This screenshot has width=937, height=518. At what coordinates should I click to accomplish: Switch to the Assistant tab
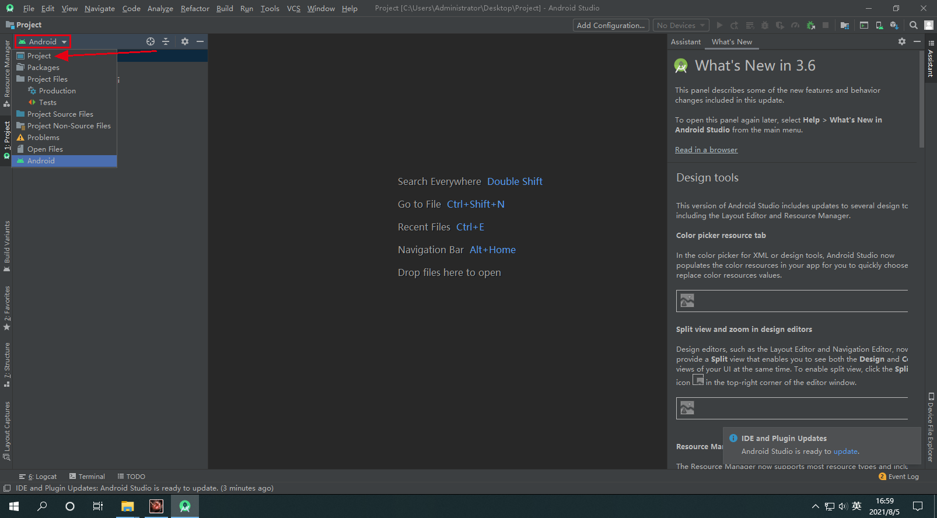[686, 42]
